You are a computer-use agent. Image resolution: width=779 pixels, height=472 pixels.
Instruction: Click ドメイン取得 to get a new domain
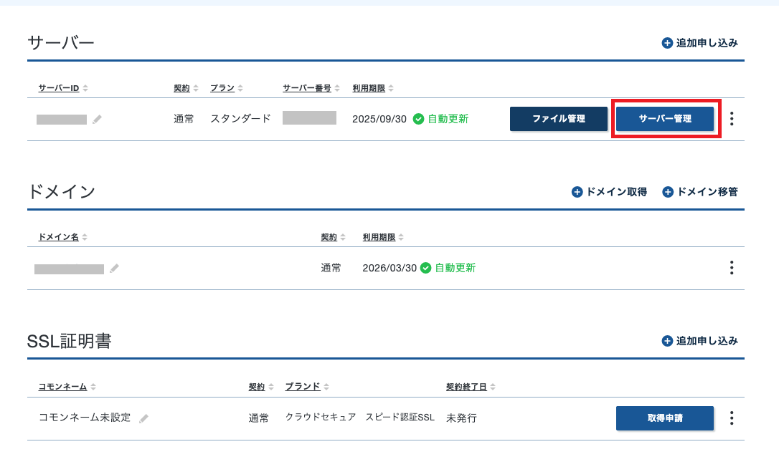click(x=609, y=192)
